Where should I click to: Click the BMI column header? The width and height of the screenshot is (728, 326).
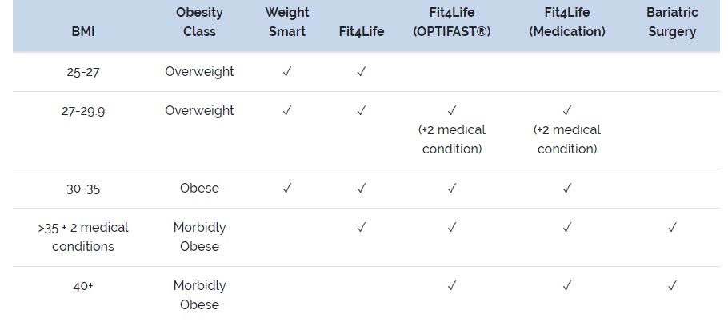(x=83, y=32)
